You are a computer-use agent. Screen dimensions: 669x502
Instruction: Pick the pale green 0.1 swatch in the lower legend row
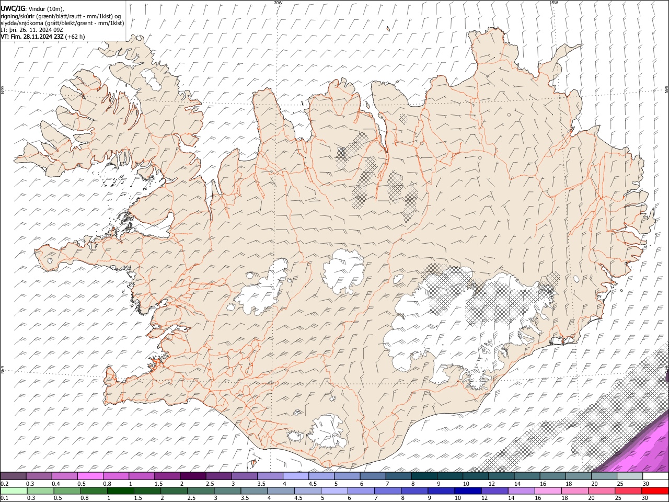[14, 490]
